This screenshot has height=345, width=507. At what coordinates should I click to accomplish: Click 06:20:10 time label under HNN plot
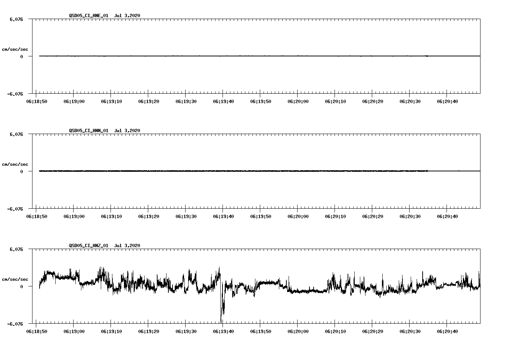click(335, 216)
